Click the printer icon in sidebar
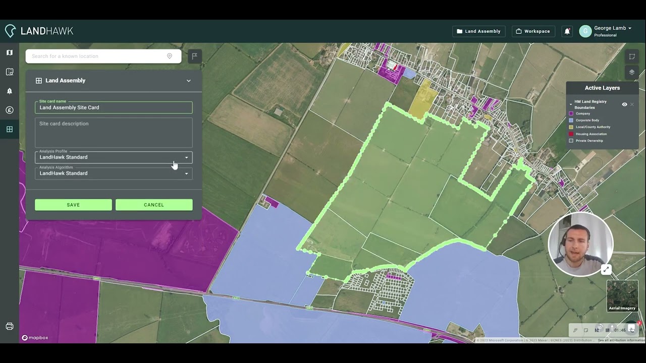Image resolution: width=646 pixels, height=363 pixels. coord(10,326)
